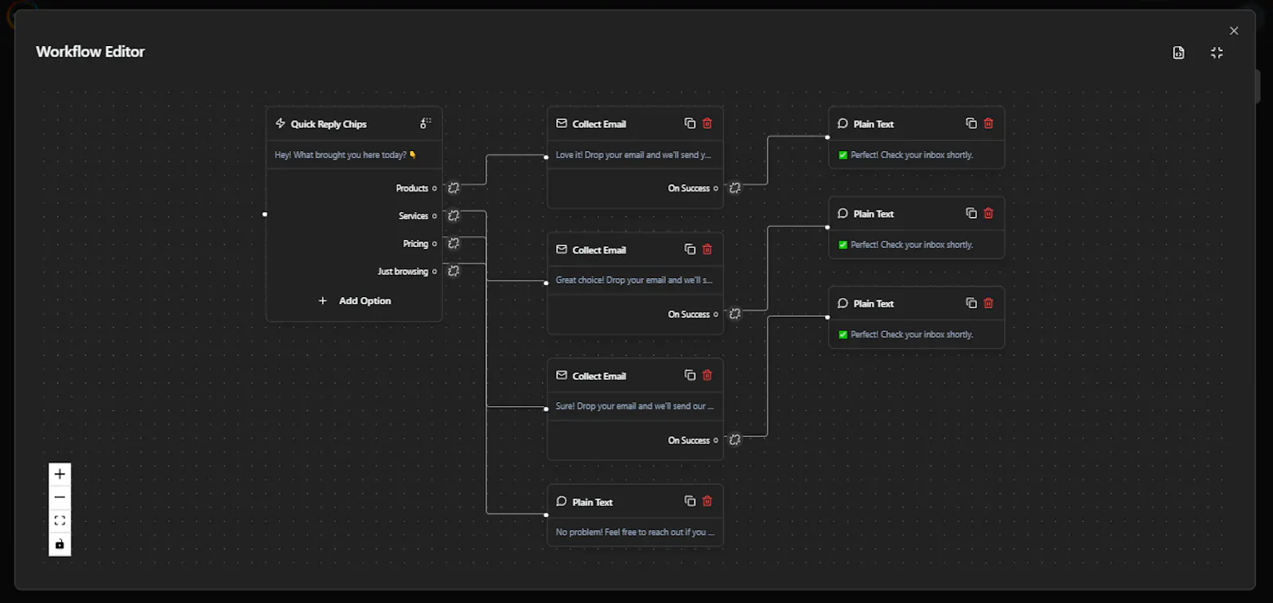This screenshot has height=603, width=1273.
Task: Click the envelope icon on first Collect Email
Action: pos(562,123)
